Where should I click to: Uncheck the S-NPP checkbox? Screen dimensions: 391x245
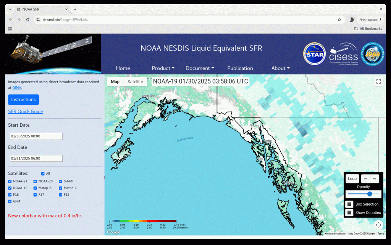pos(60,181)
